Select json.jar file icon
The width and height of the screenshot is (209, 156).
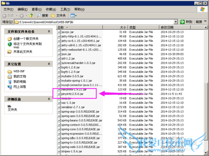click(x=59, y=54)
